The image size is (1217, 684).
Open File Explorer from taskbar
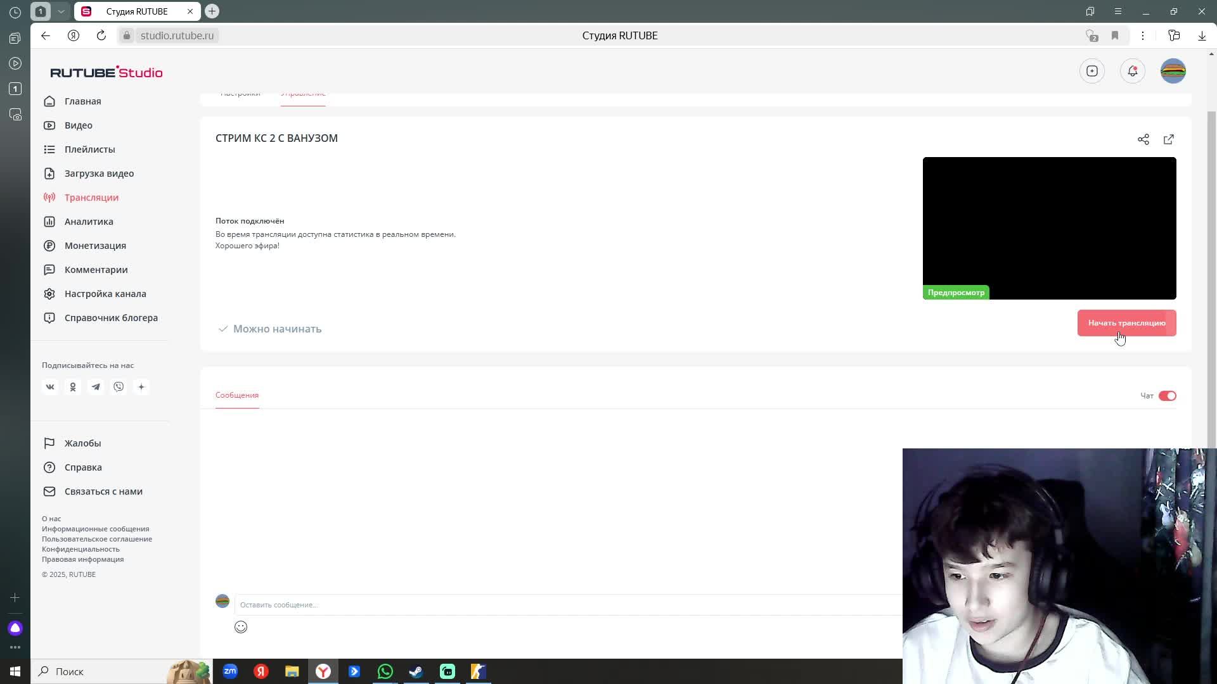(x=292, y=671)
